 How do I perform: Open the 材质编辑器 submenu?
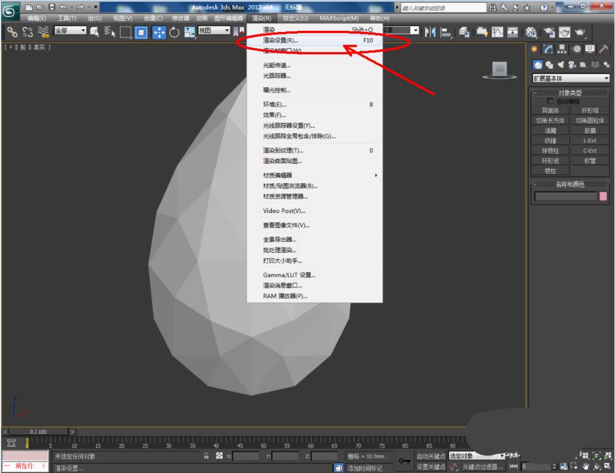pyautogui.click(x=278, y=175)
